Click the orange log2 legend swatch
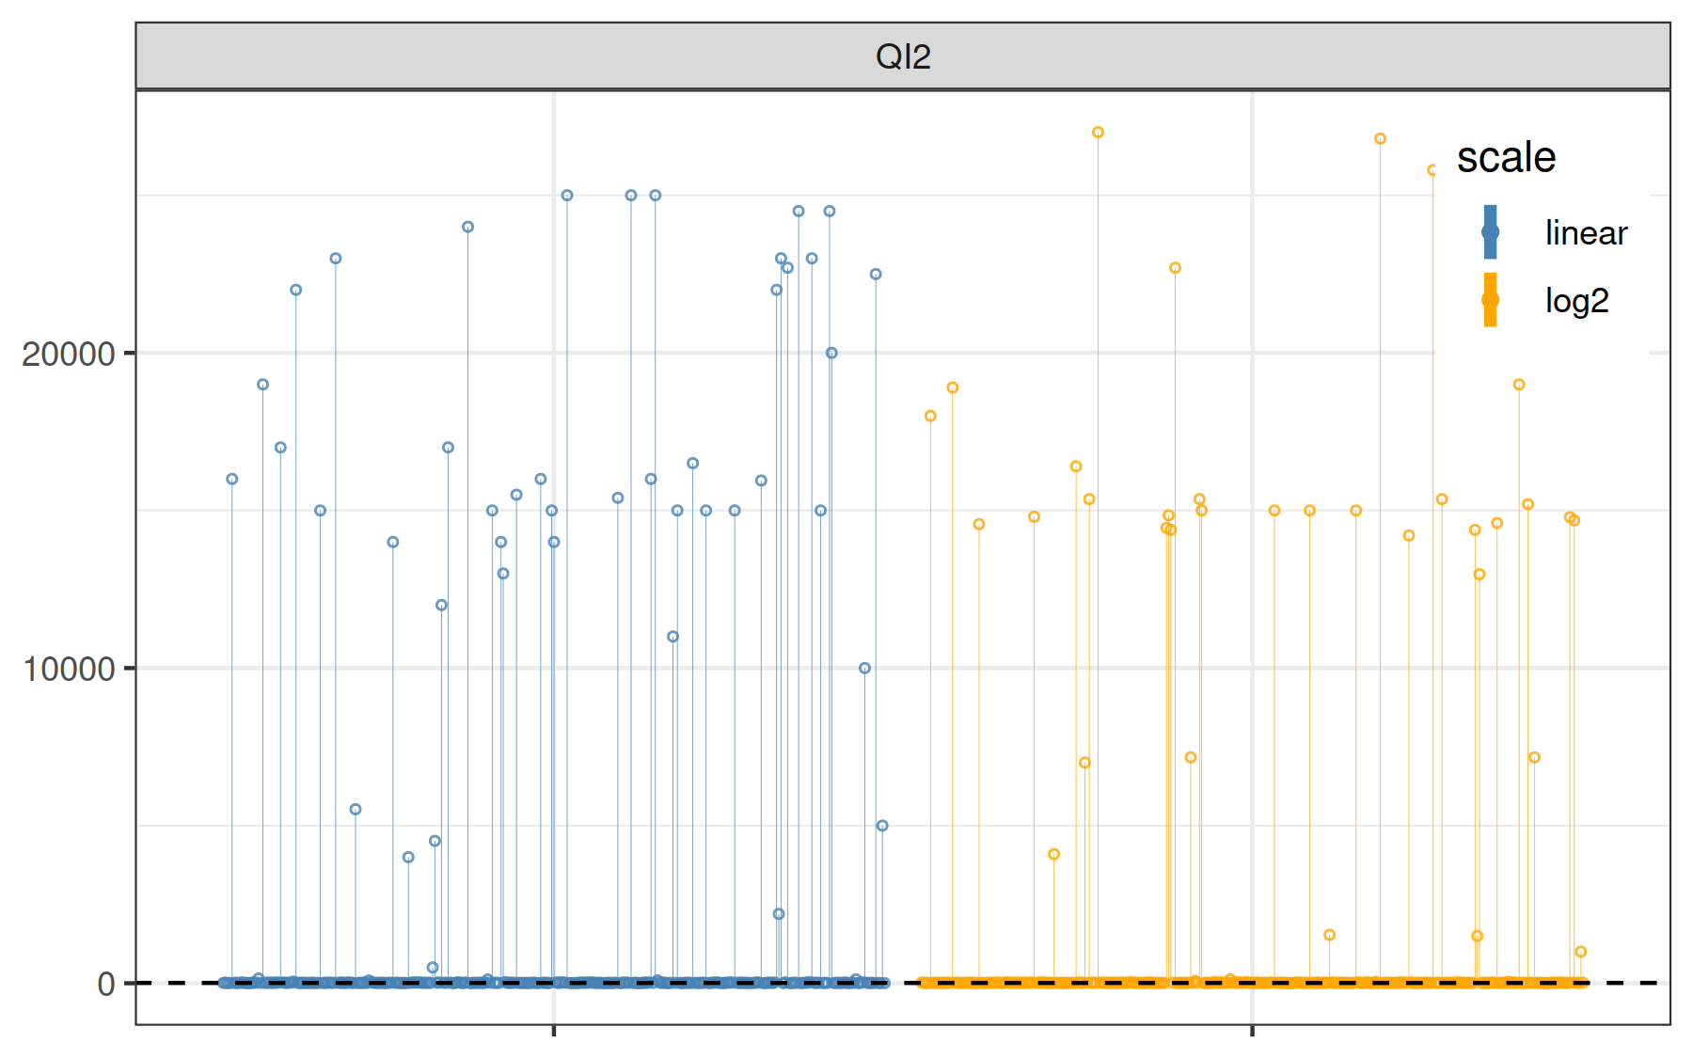 [x=1490, y=300]
